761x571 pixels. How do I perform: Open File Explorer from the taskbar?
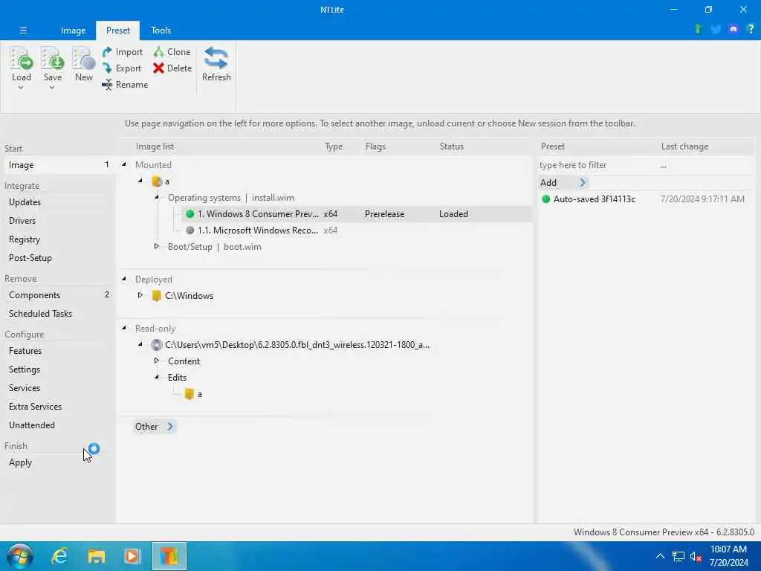pyautogui.click(x=96, y=556)
